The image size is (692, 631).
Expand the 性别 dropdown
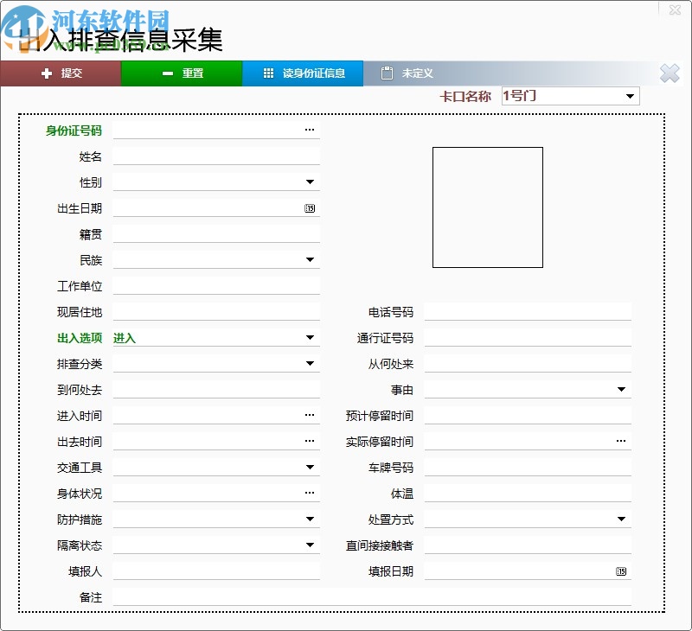309,182
